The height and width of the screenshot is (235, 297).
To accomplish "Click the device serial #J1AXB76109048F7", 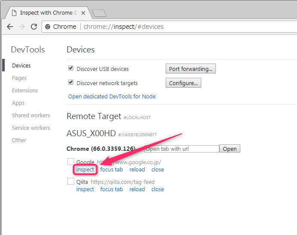I will point(137,134).
